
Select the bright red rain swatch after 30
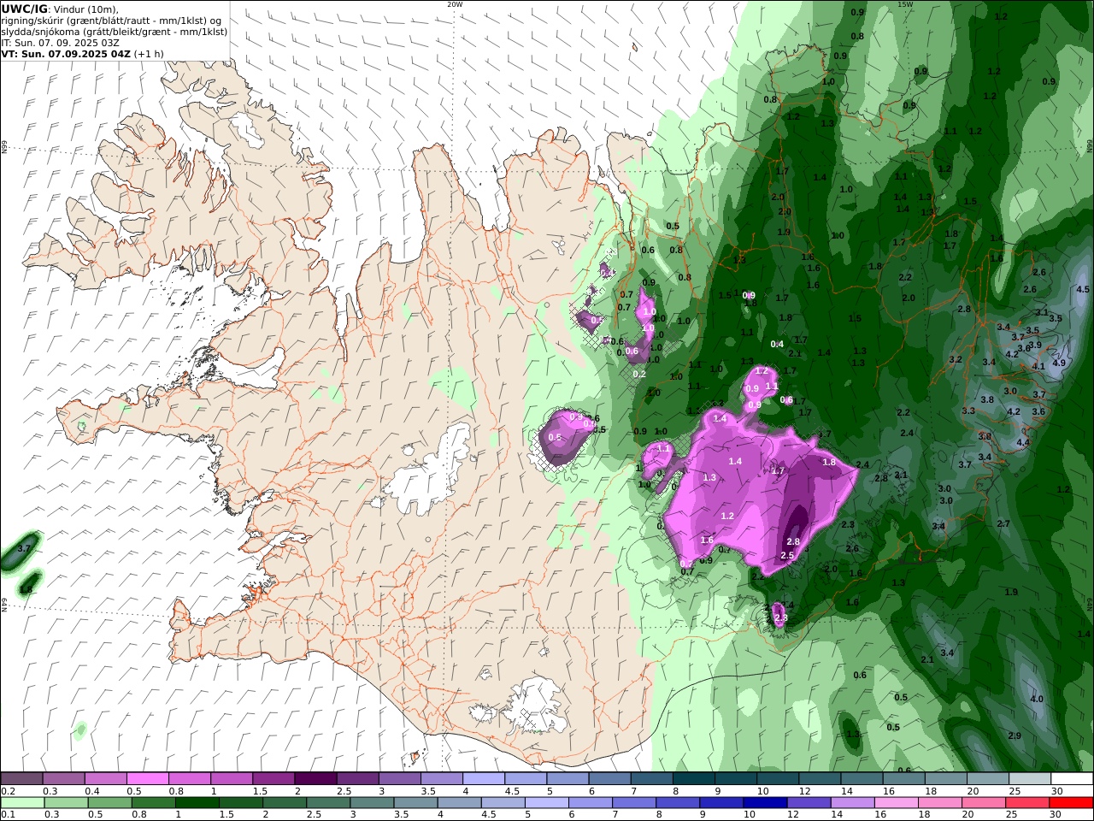(1069, 802)
